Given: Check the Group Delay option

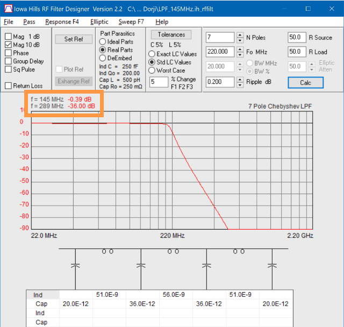Looking at the screenshot, I should tap(9, 61).
